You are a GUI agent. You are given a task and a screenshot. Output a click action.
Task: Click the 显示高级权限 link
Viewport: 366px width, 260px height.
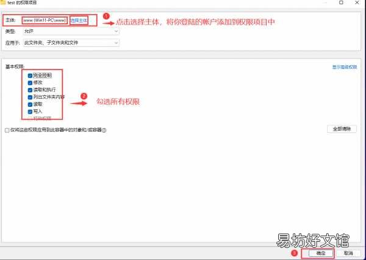[x=345, y=67]
